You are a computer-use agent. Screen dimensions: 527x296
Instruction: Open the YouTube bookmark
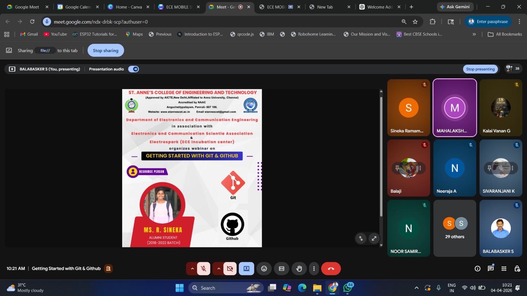(55, 34)
